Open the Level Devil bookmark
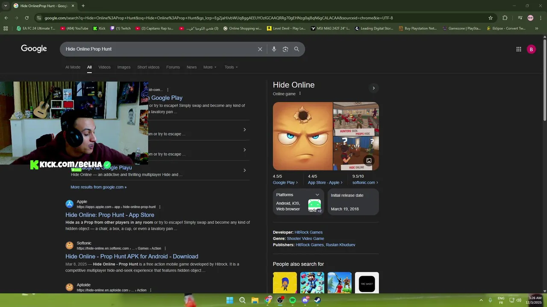This screenshot has width=547, height=307. point(286,29)
